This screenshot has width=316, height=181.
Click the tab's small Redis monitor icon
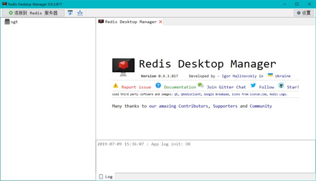101,22
